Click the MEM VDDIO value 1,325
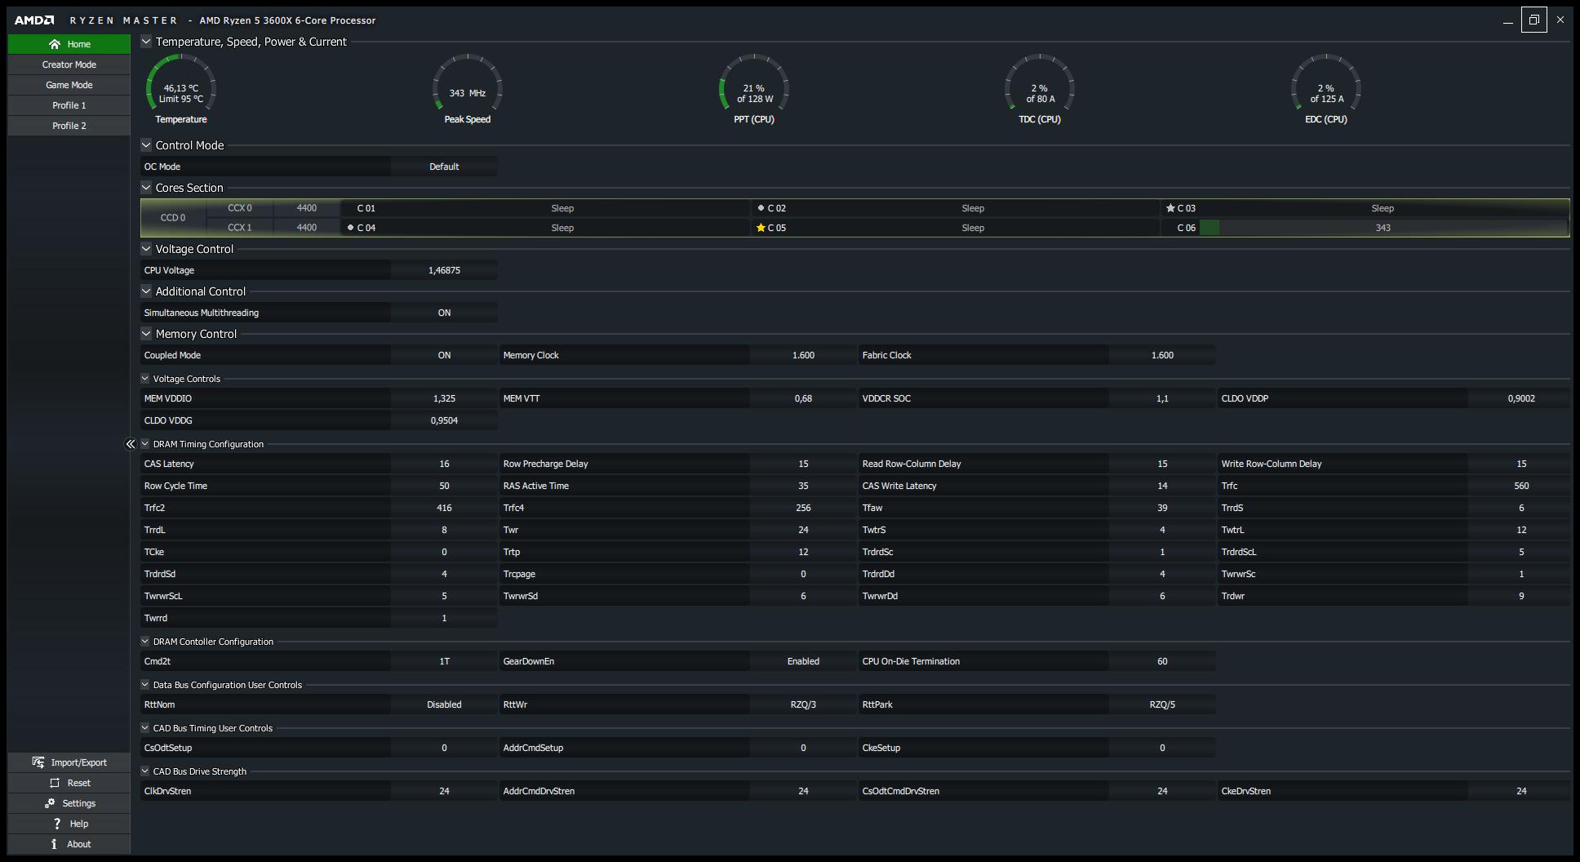 (444, 398)
